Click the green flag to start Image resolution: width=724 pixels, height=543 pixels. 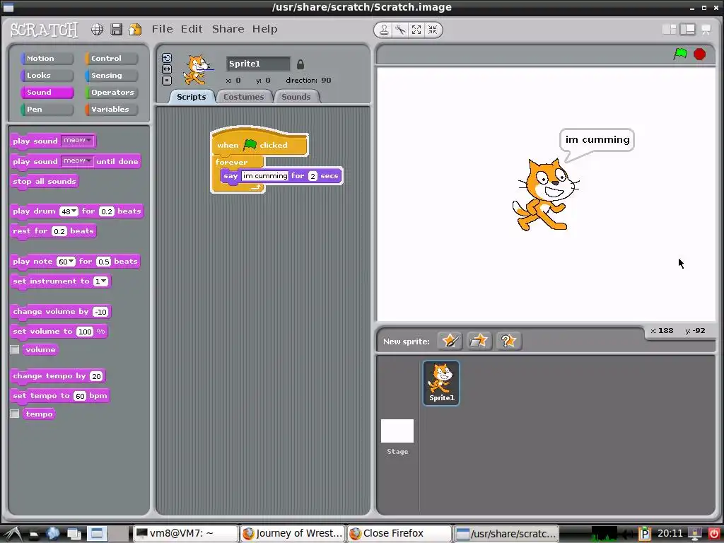680,54
